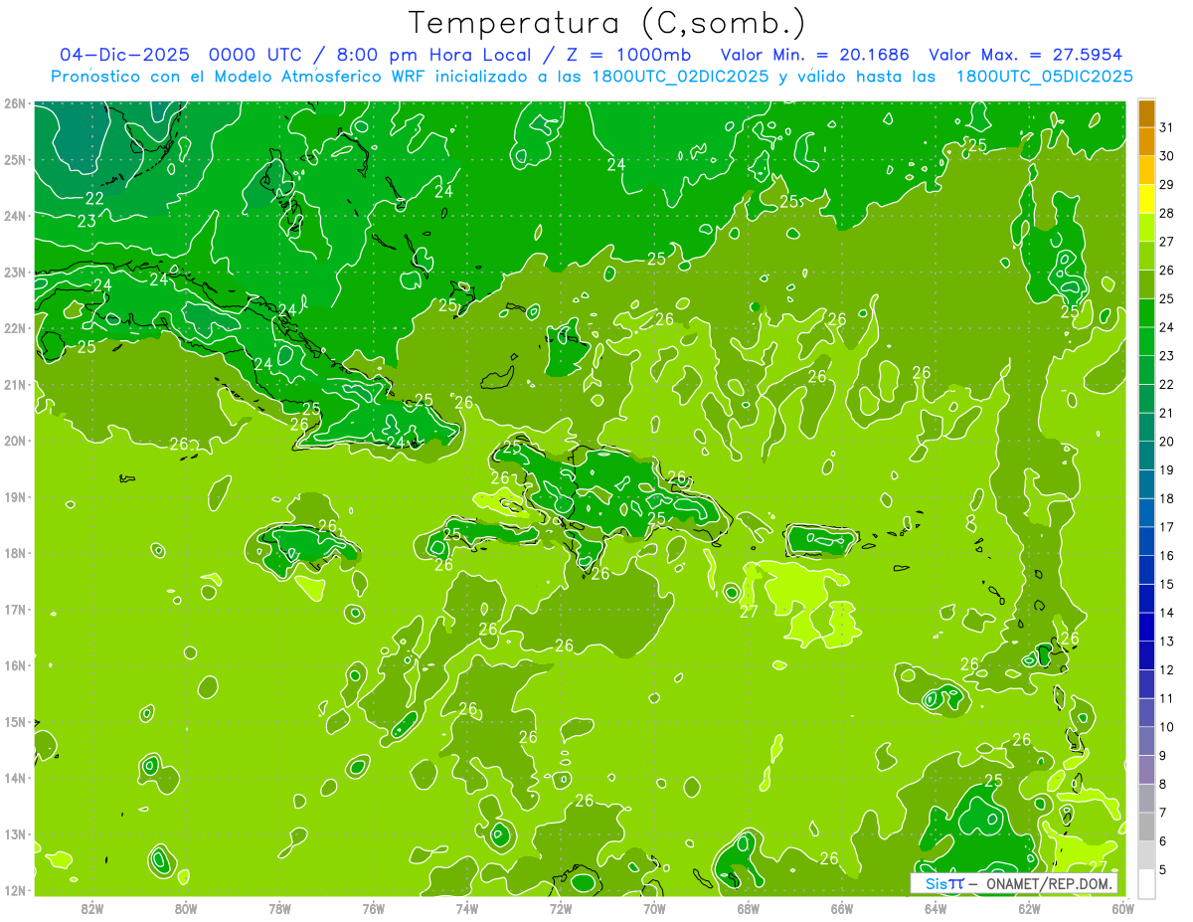Click the '18N' latitude axis label
The width and height of the screenshot is (1193, 922).
[14, 553]
